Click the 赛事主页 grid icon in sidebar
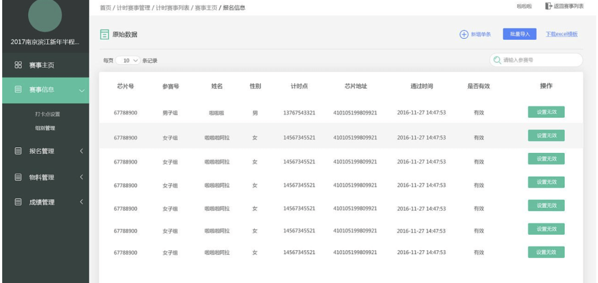Image resolution: width=598 pixels, height=283 pixels. pos(18,65)
